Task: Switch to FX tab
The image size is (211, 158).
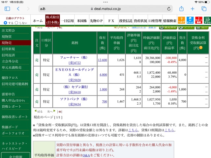Action: 111,21
